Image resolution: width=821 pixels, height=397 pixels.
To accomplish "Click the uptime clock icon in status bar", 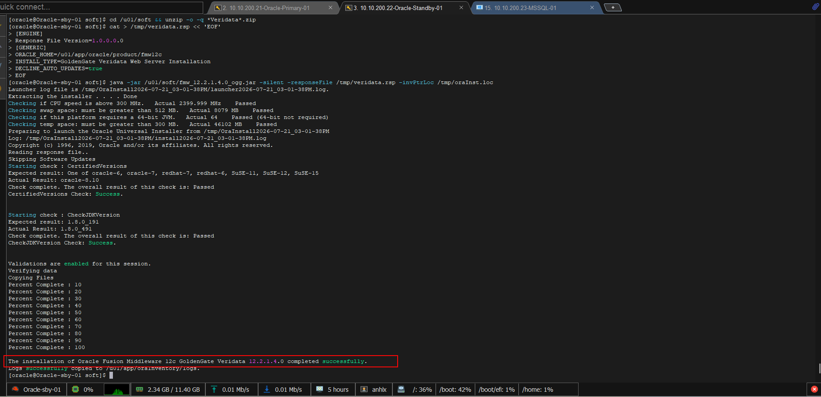I will [x=320, y=389].
